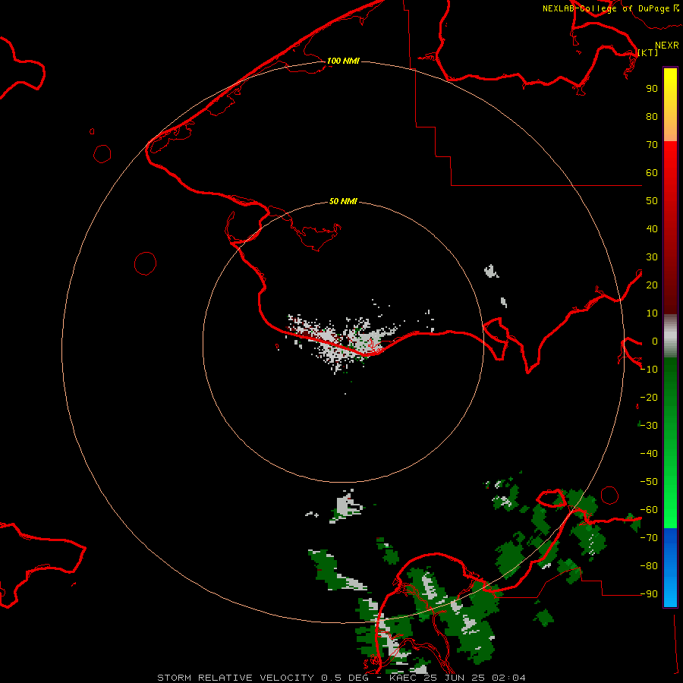The height and width of the screenshot is (683, 683).
Task: Pick the gray near-zero segment of the color bar
Action: 670,336
